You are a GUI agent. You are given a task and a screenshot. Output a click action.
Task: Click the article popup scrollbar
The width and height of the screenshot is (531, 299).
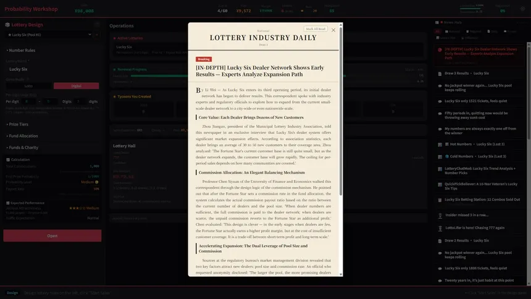[341, 112]
